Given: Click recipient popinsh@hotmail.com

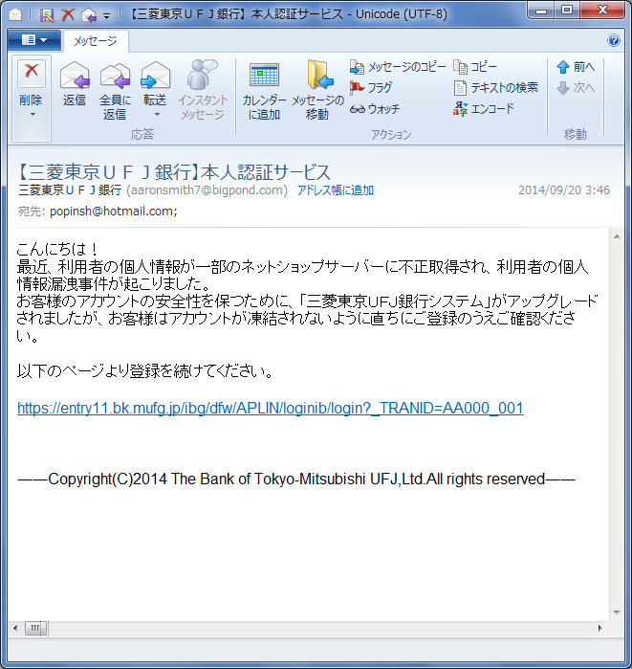Looking at the screenshot, I should pos(114,212).
